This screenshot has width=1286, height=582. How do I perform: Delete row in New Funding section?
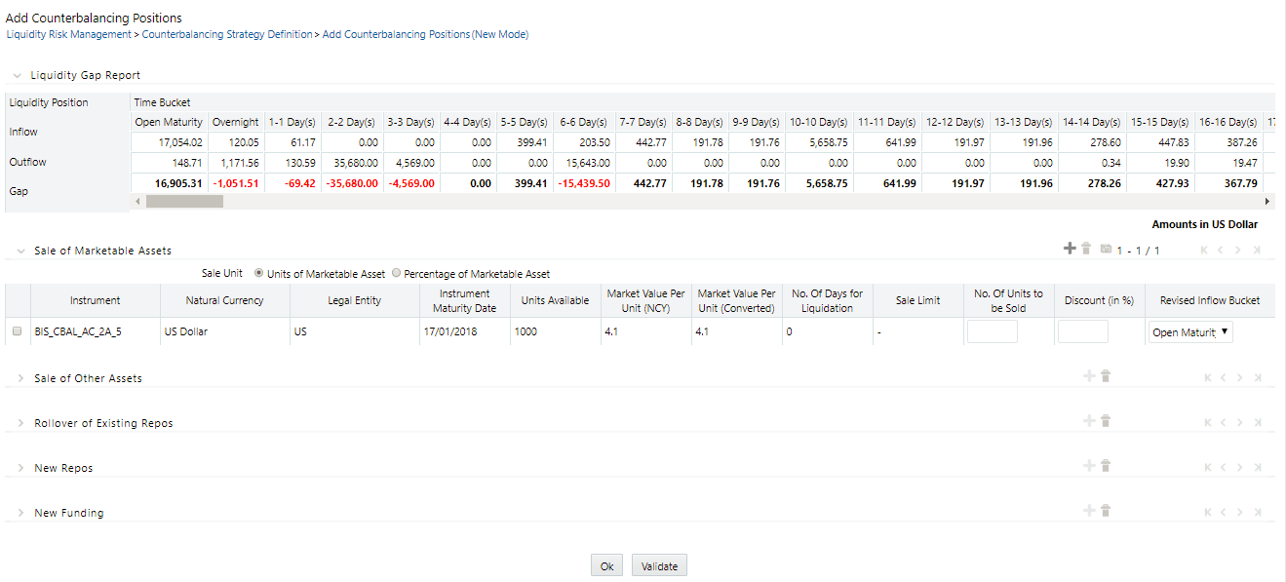[1106, 511]
